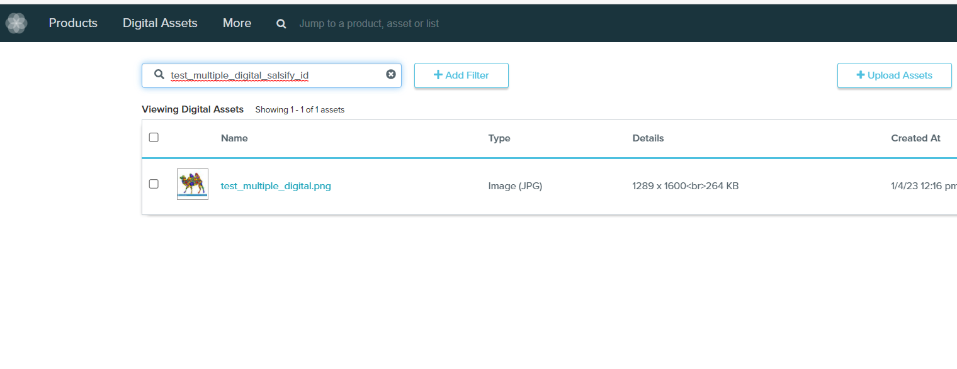Click the 1/4/23 created date cell
Screen dimensions: 957x369
click(x=923, y=186)
